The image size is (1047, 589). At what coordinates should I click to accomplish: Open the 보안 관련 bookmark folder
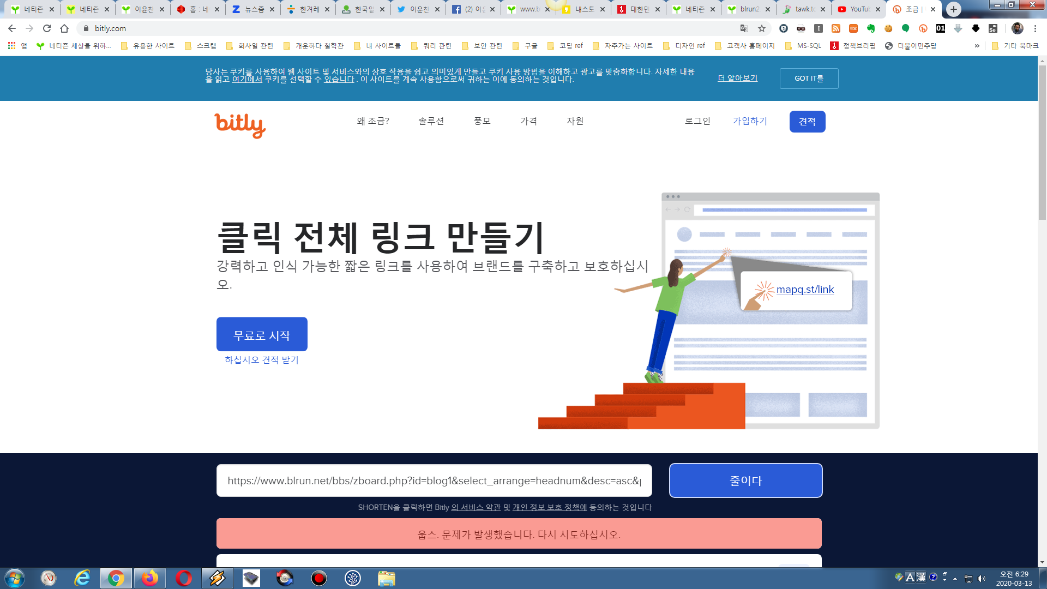[482, 46]
